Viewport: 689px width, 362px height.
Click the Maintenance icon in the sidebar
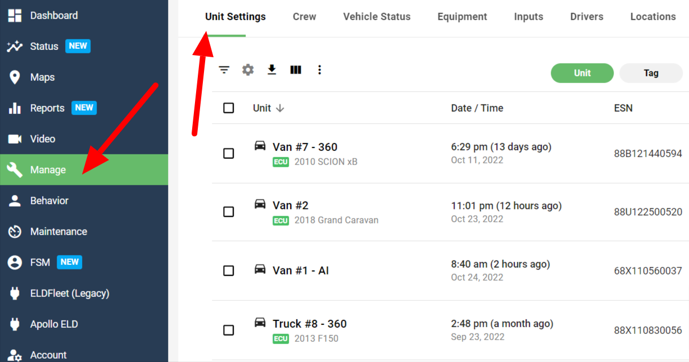point(15,231)
